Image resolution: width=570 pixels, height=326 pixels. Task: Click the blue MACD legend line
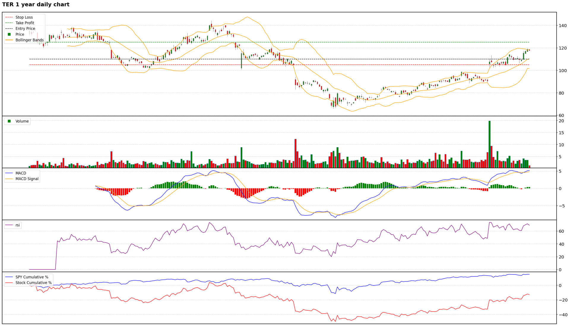9,173
